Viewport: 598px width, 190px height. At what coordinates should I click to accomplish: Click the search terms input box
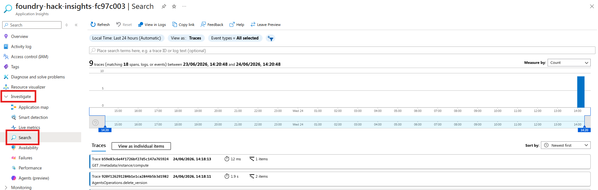pos(342,51)
